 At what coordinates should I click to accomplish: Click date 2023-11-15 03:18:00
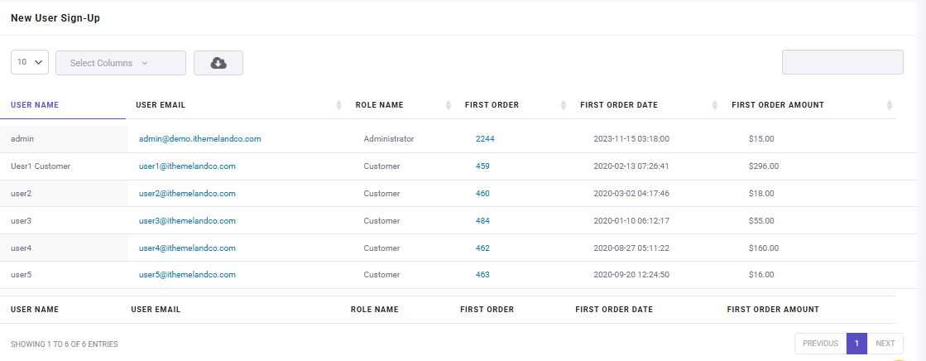631,139
